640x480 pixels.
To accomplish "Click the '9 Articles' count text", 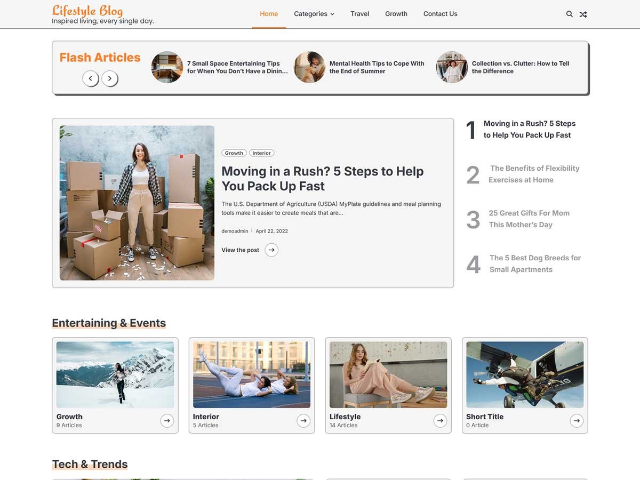I will tap(69, 425).
